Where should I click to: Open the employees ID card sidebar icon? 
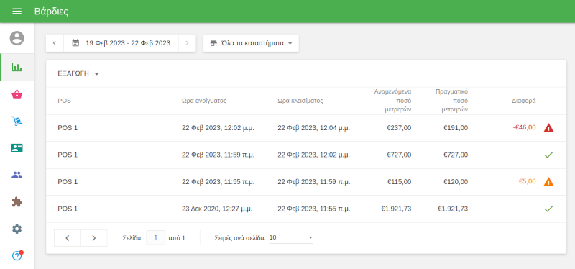point(17,148)
